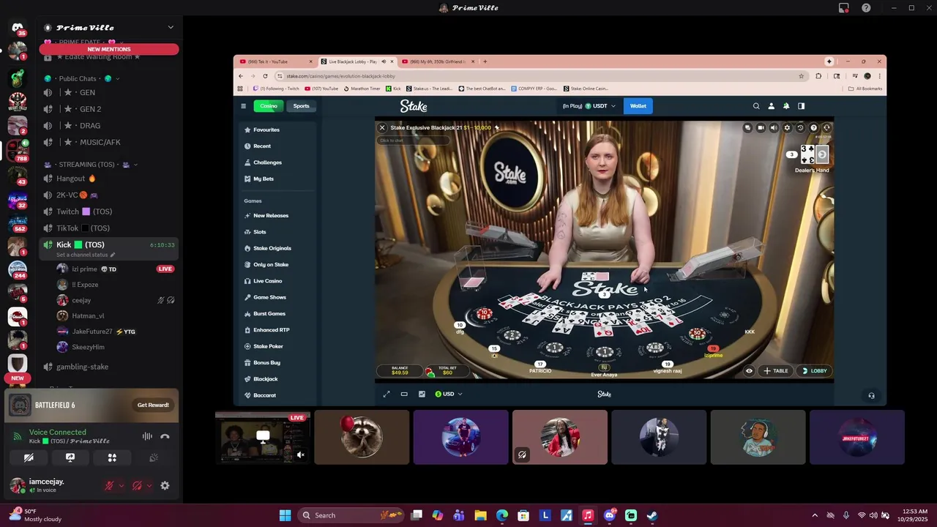Click the blackjack chat input field
Image resolution: width=937 pixels, height=527 pixels.
pyautogui.click(x=414, y=141)
